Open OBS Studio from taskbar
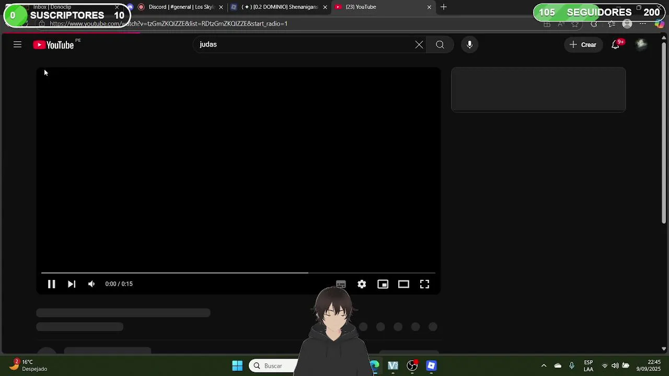The width and height of the screenshot is (669, 376). 412,366
